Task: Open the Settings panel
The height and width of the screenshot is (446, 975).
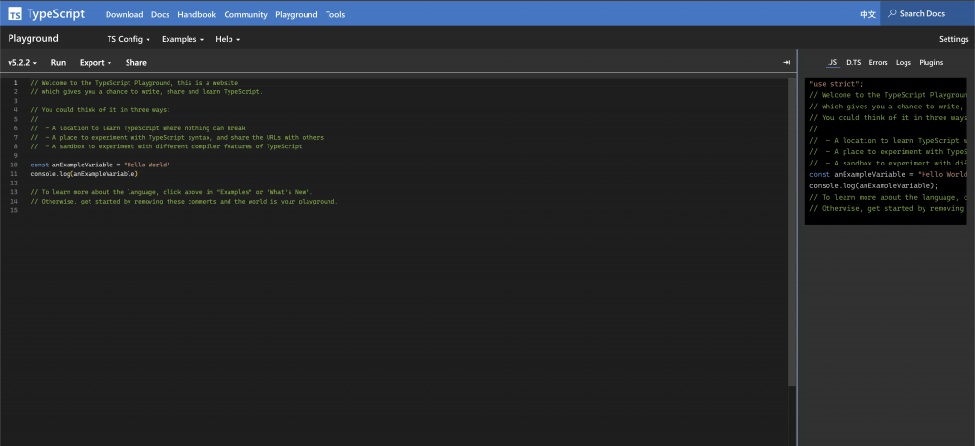Action: 953,39
